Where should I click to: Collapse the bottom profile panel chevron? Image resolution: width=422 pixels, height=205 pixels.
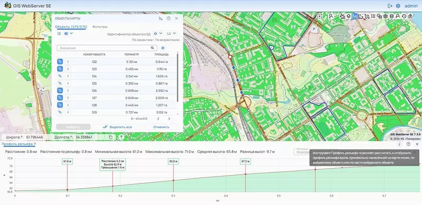coord(417,145)
